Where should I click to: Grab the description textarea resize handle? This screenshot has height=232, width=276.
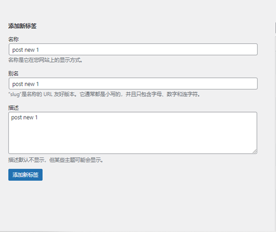point(255,151)
